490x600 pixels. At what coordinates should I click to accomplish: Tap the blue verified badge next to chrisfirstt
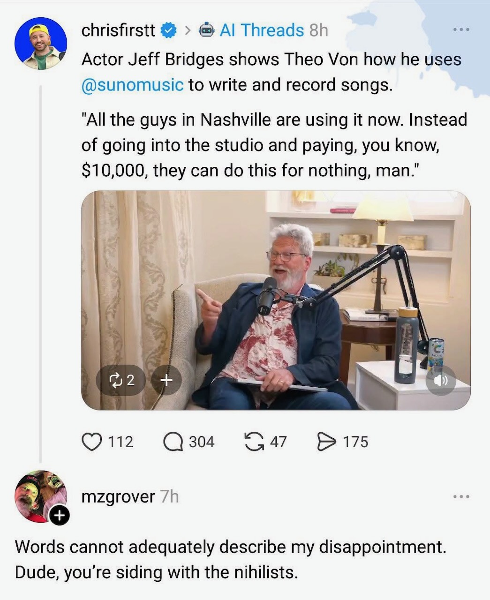coord(168,31)
